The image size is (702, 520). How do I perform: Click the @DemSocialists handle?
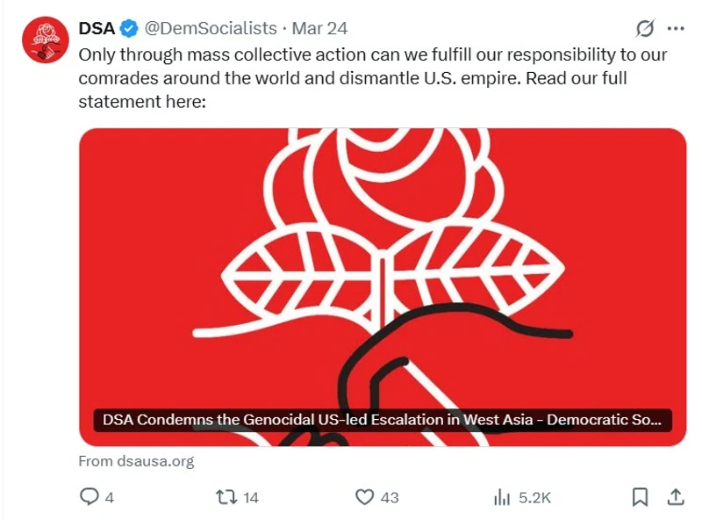pyautogui.click(x=210, y=29)
